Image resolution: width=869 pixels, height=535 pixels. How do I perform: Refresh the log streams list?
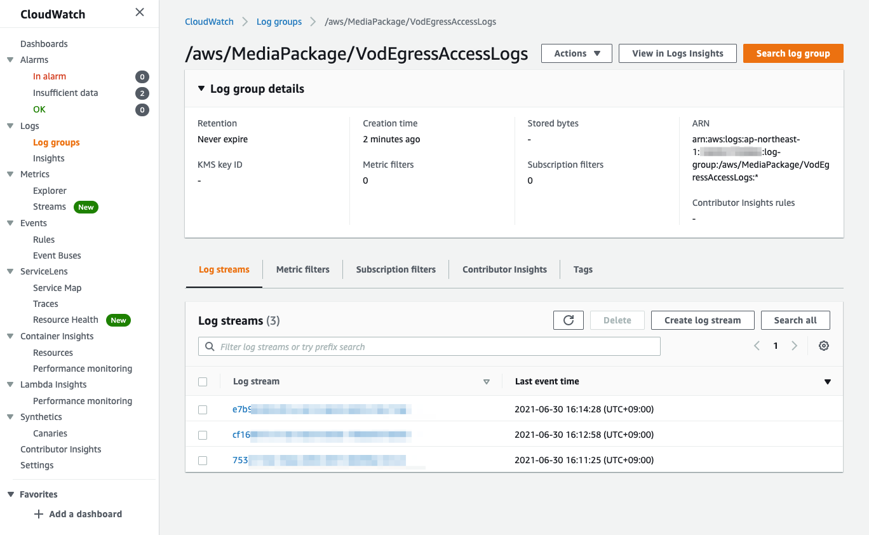[569, 320]
